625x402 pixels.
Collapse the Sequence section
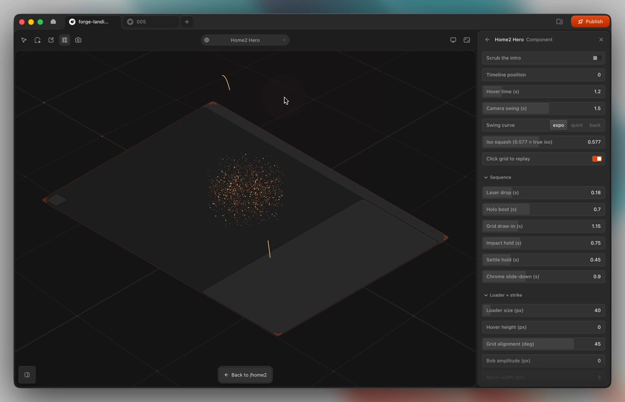click(497, 177)
